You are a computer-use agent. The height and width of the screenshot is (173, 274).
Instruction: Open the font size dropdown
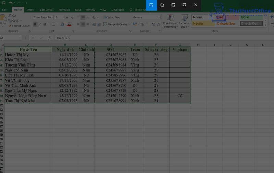click(x=63, y=17)
